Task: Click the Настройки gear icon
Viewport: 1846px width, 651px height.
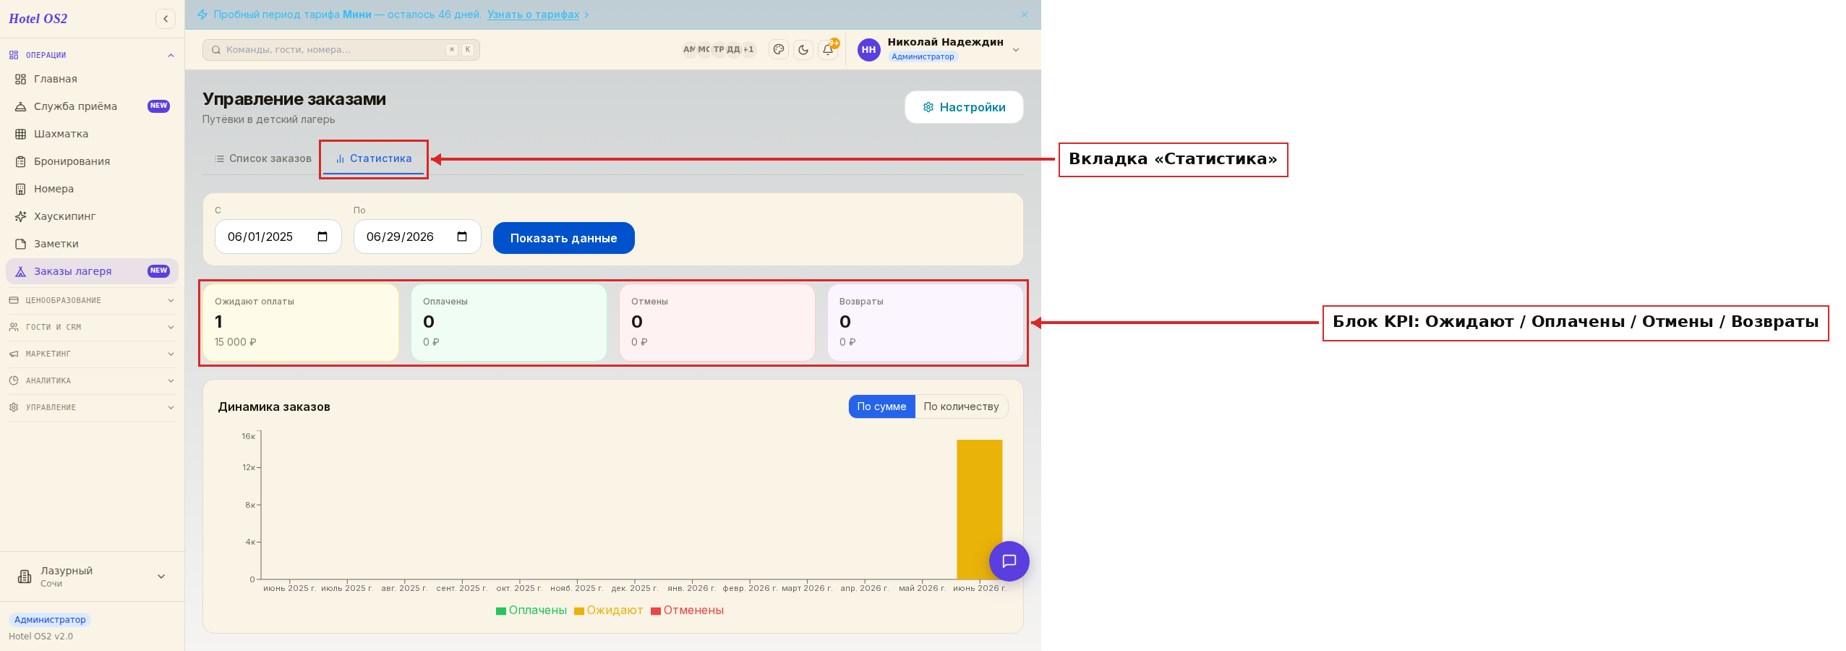Action: (928, 107)
